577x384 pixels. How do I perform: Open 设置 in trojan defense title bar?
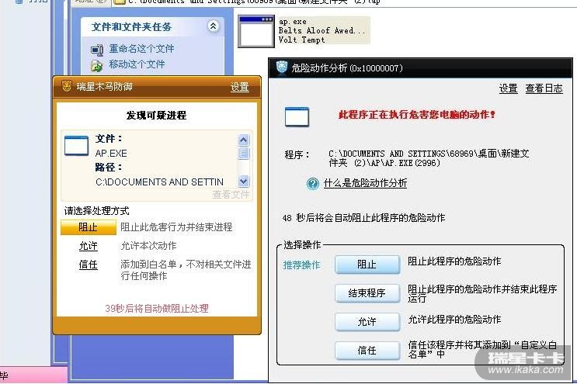[x=239, y=87]
